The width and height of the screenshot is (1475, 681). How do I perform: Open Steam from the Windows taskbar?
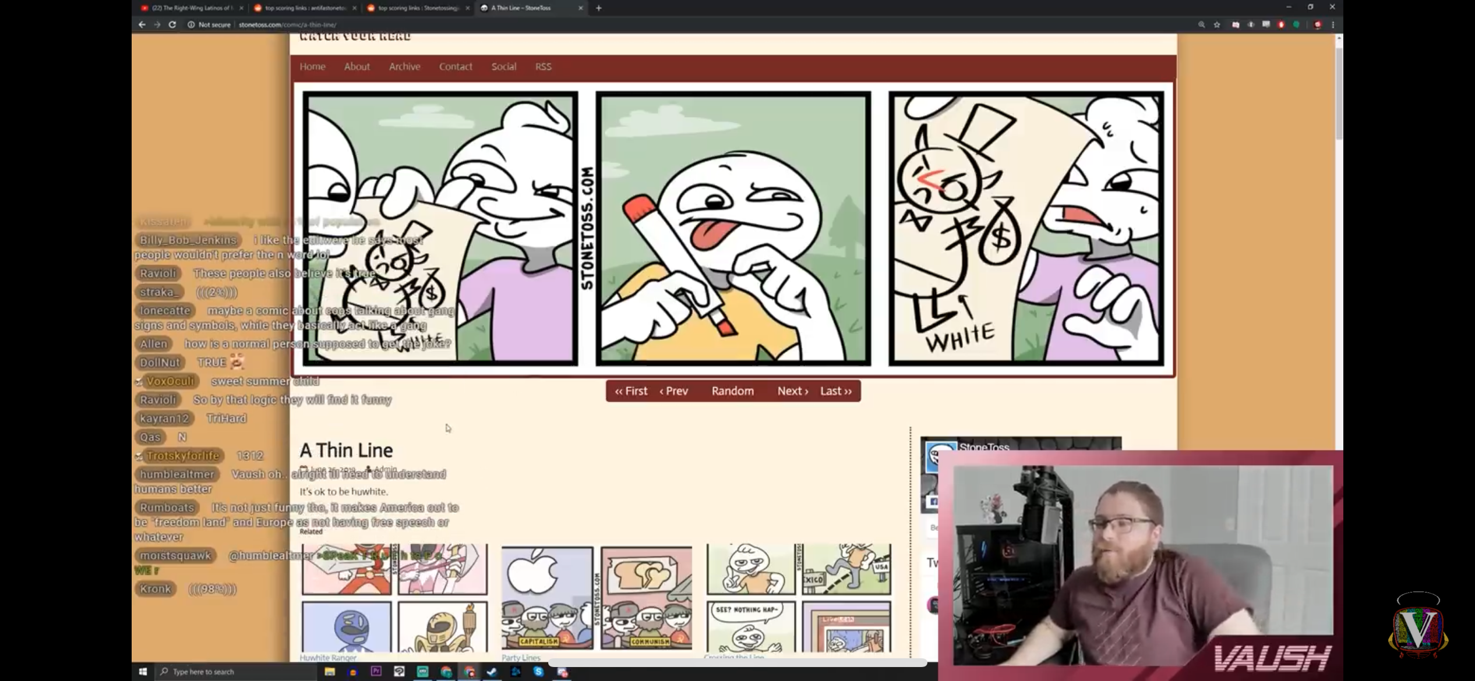tap(492, 672)
